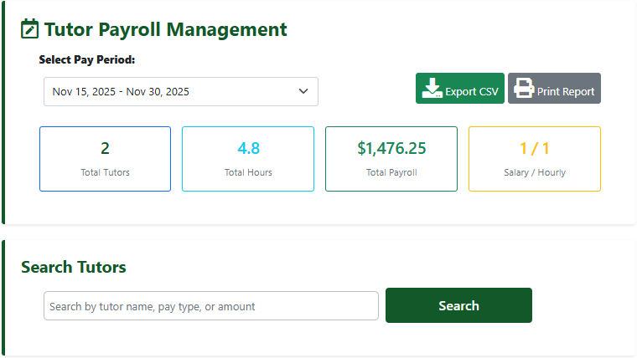Click the $1,476.25 payroll amount
This screenshot has height=358, width=637.
tap(391, 149)
